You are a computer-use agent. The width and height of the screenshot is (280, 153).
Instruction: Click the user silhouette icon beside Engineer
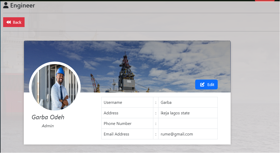point(6,5)
